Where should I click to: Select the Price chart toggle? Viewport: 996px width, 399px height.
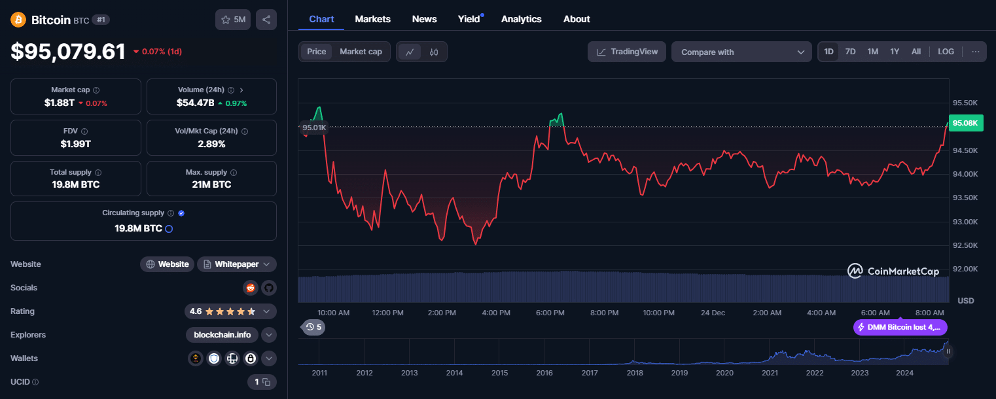pos(317,52)
